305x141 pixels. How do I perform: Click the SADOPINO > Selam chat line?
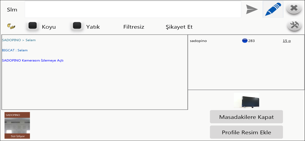point(19,40)
